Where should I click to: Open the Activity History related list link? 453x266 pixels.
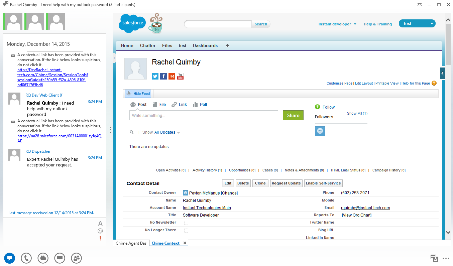(207, 170)
